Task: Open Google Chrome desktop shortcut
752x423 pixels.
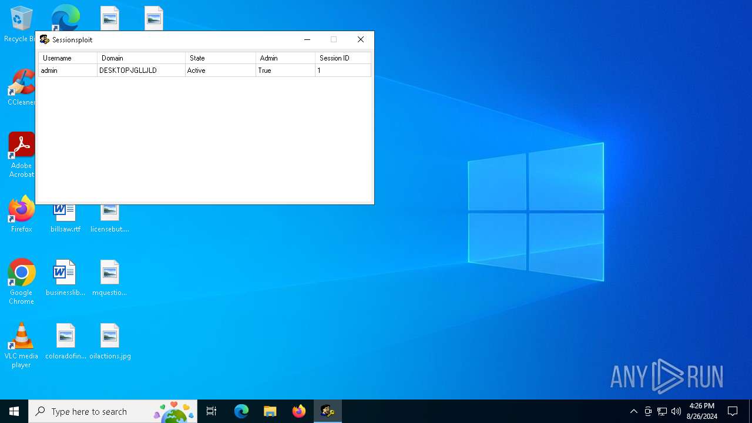Action: pyautogui.click(x=21, y=282)
